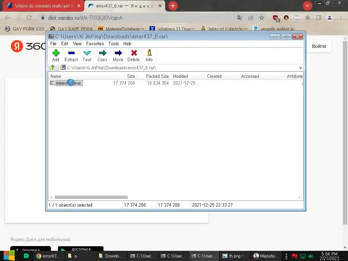This screenshot has width=348, height=261.
Task: Click the volume speaker tray icon
Action: (311, 256)
